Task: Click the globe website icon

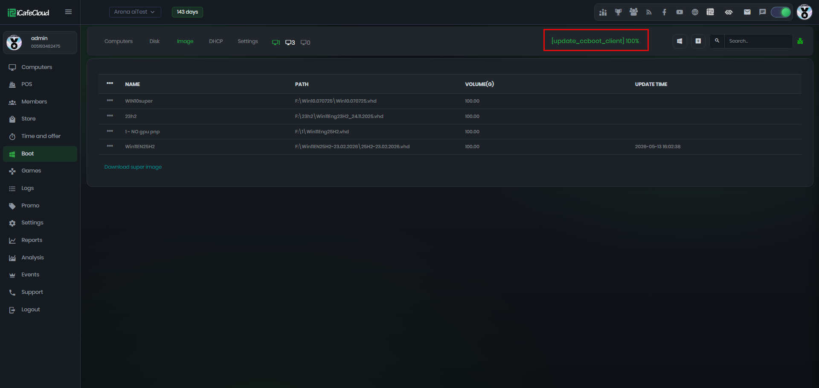Action: (x=695, y=12)
